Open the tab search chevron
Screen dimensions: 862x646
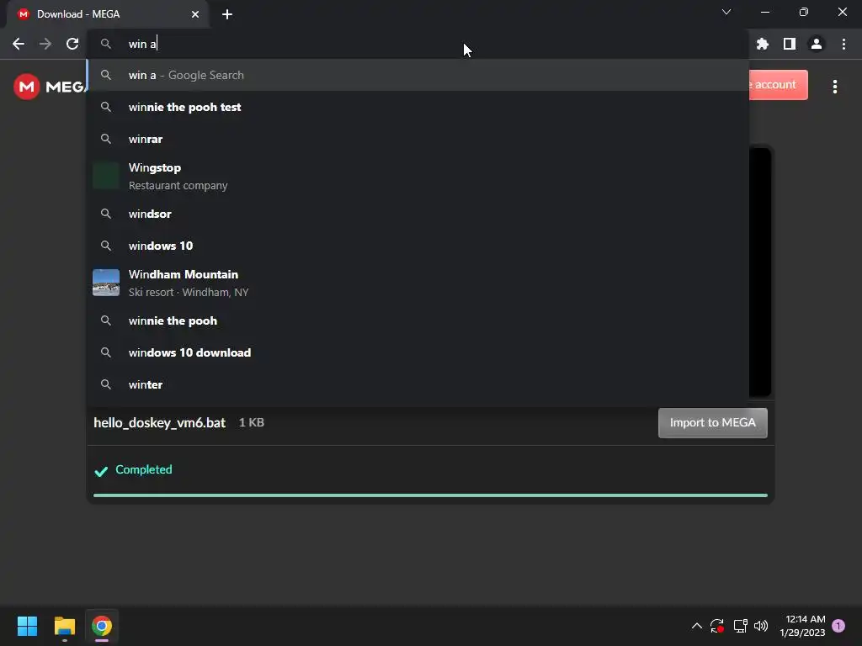[x=726, y=12]
